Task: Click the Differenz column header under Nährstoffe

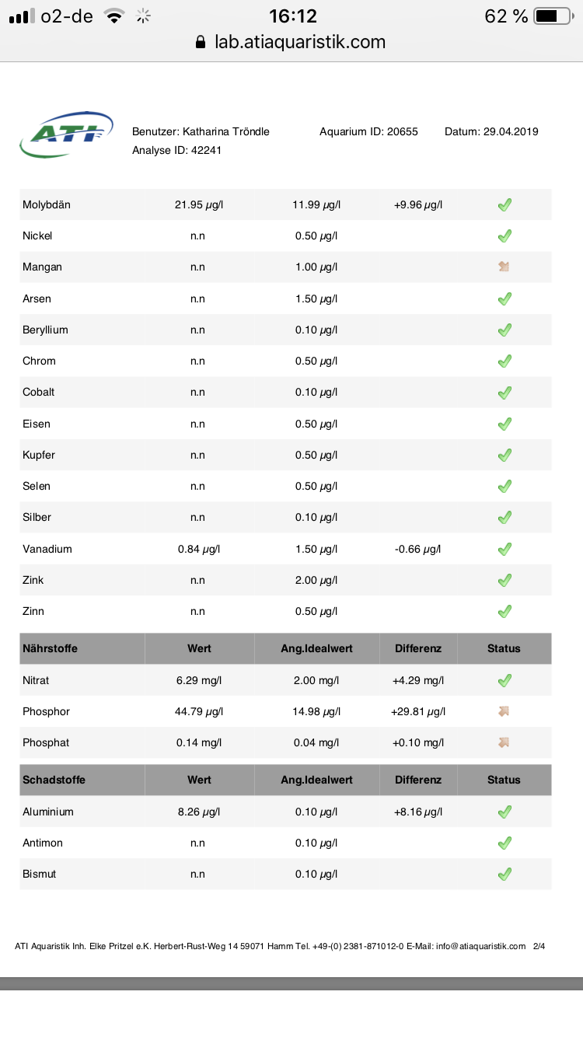Action: [x=418, y=648]
